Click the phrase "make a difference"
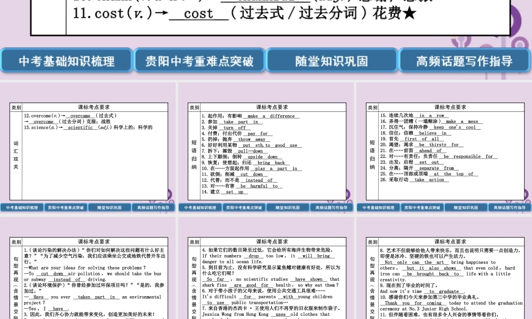The height and width of the screenshot is (319, 532). 271,116
